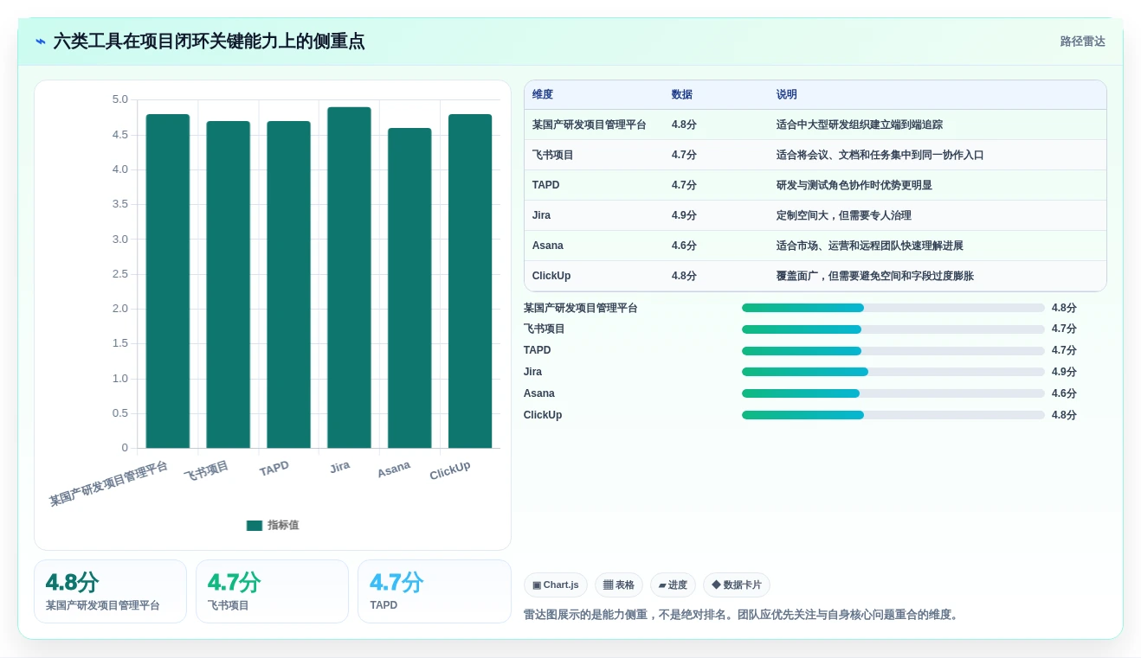
Task: Click 适合市场、运营和远程团队快速理解进展 description
Action: pyautogui.click(x=870, y=246)
